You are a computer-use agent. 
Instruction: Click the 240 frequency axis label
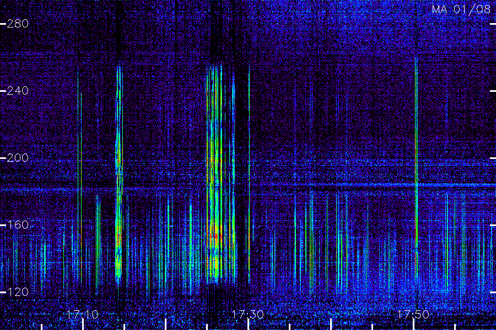click(x=18, y=91)
